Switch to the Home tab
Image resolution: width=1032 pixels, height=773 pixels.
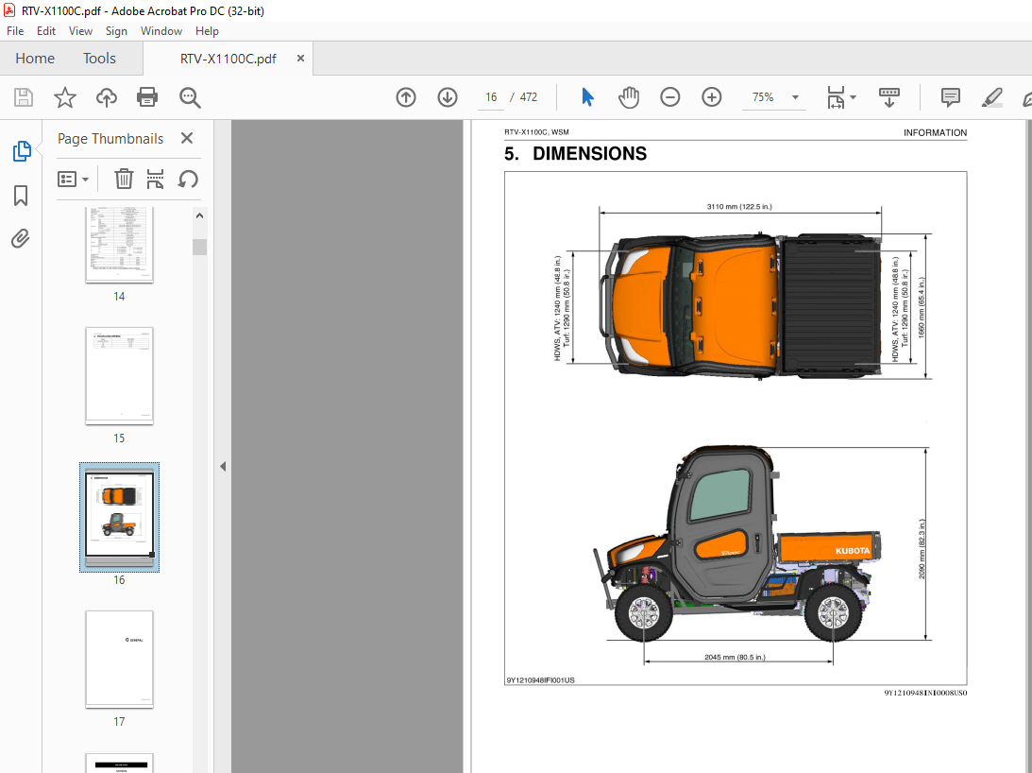[x=35, y=59]
